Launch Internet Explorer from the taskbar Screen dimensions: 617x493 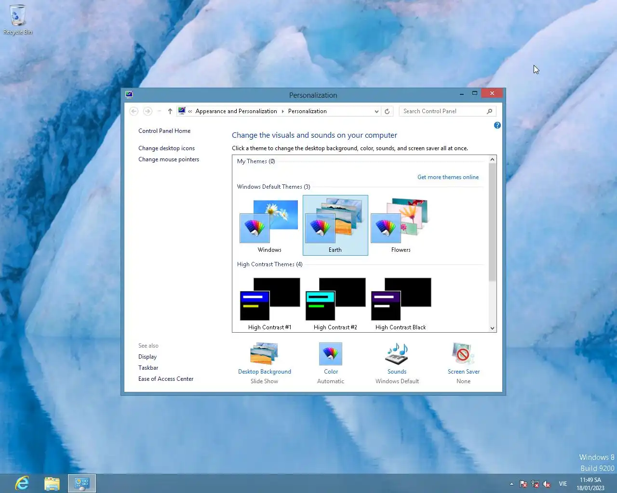click(x=22, y=483)
